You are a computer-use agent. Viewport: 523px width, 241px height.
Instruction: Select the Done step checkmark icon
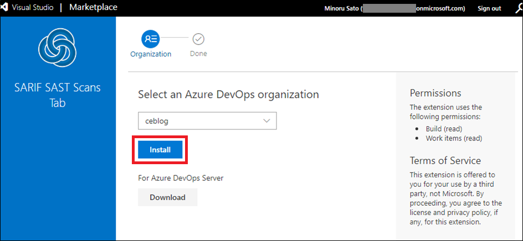(198, 39)
